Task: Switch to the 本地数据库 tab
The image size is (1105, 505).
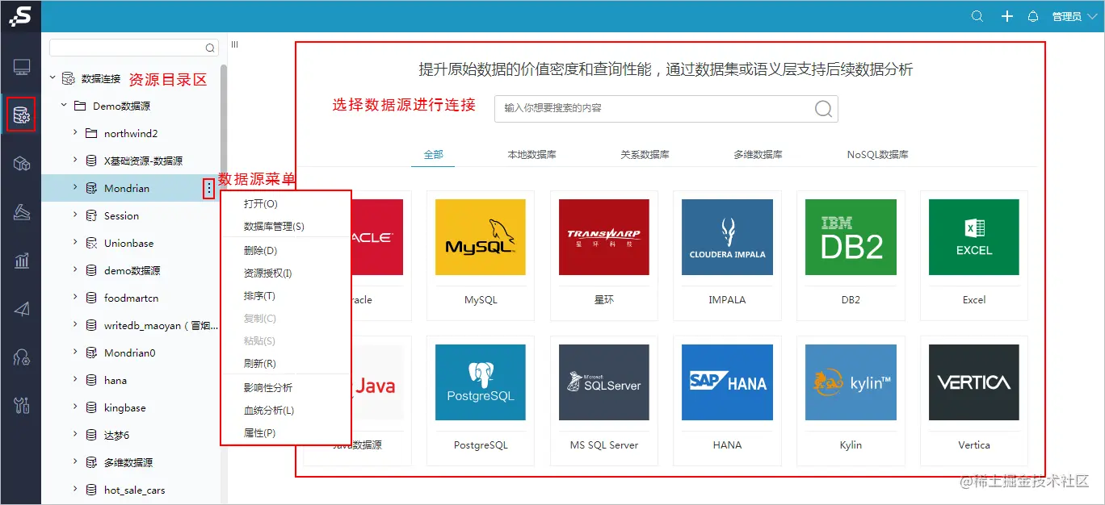Action: (x=531, y=154)
